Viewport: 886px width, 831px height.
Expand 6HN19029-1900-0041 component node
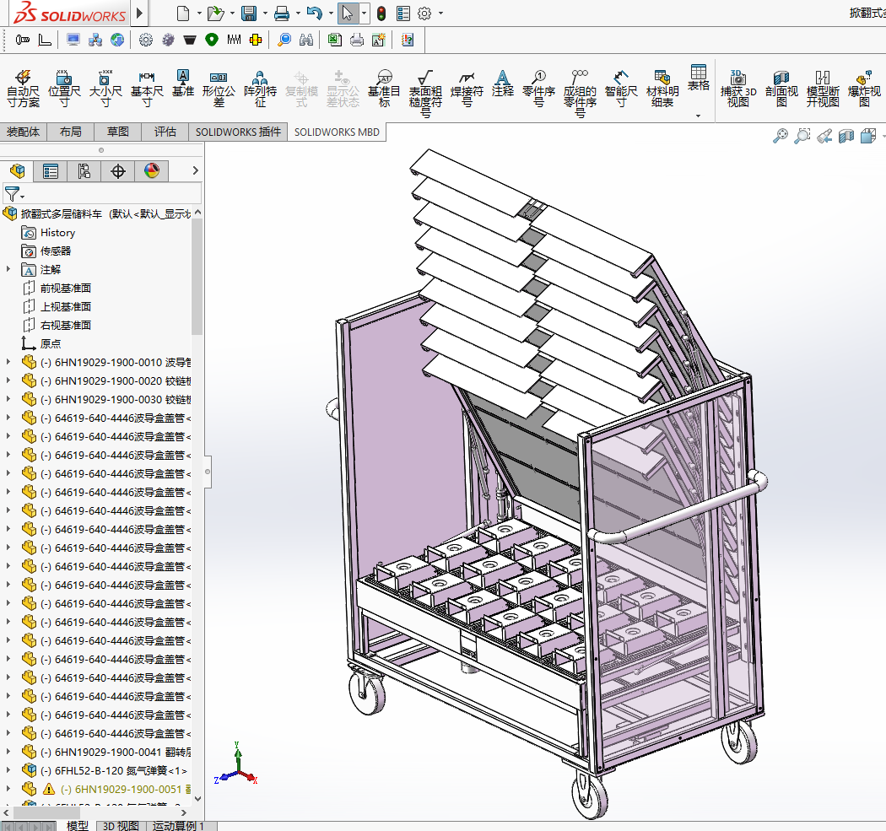pyautogui.click(x=8, y=752)
